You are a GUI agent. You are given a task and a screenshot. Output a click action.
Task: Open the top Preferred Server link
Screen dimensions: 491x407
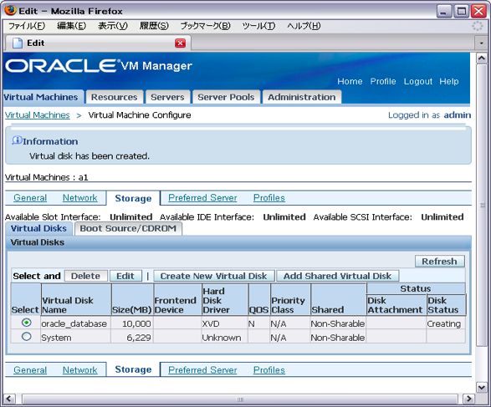pos(202,198)
